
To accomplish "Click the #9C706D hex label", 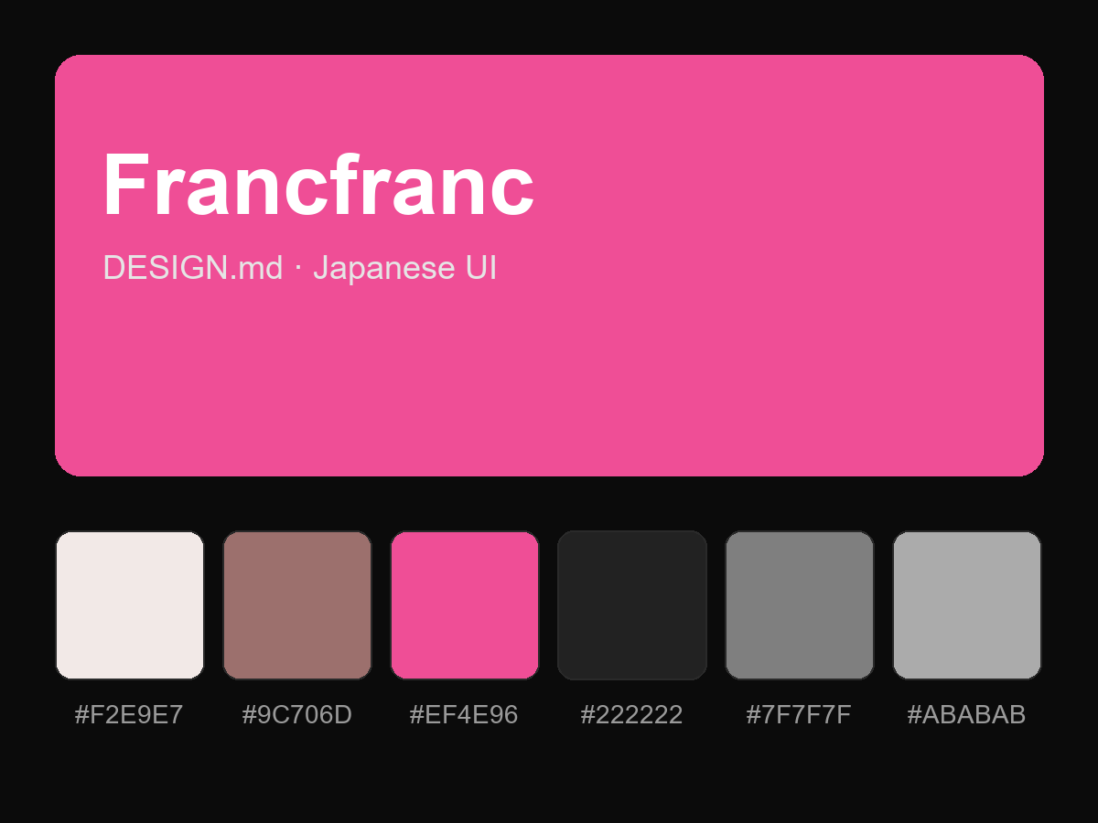I will click(x=297, y=714).
